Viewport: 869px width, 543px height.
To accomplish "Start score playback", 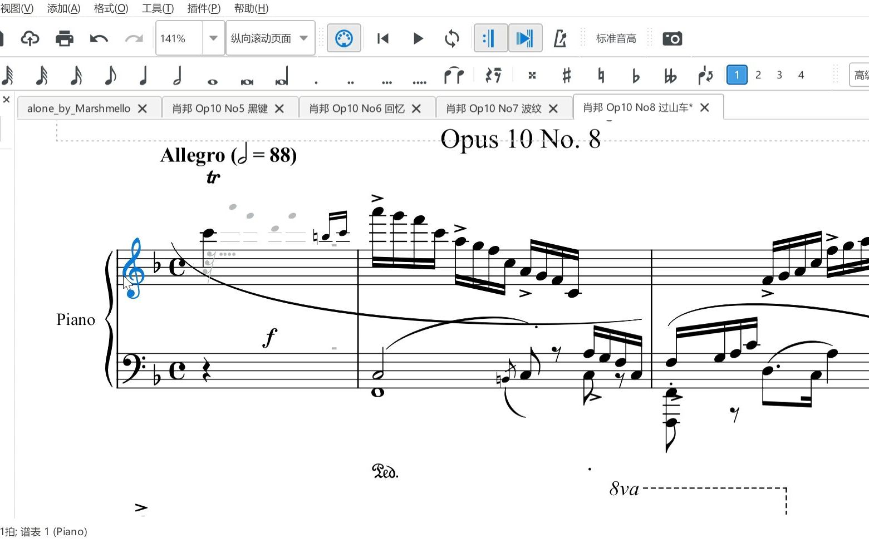I will point(418,38).
